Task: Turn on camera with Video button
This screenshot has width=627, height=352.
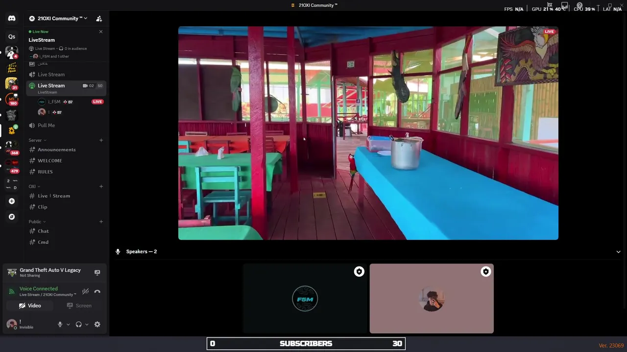Action: 30,306
